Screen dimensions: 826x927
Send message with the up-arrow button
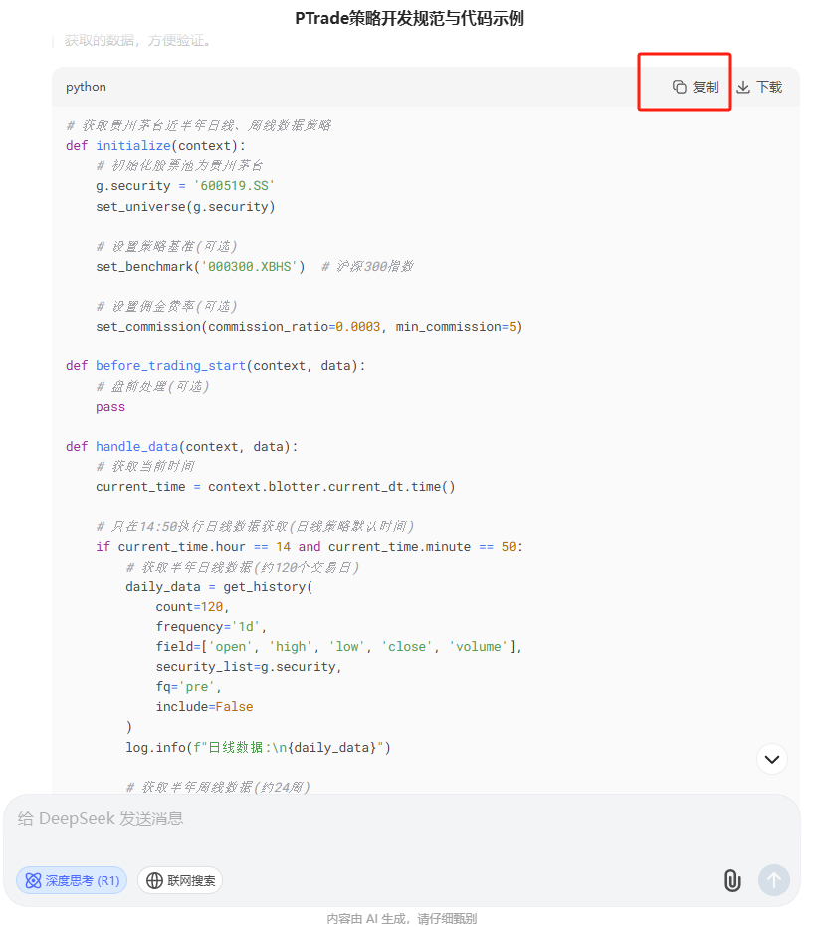point(774,881)
